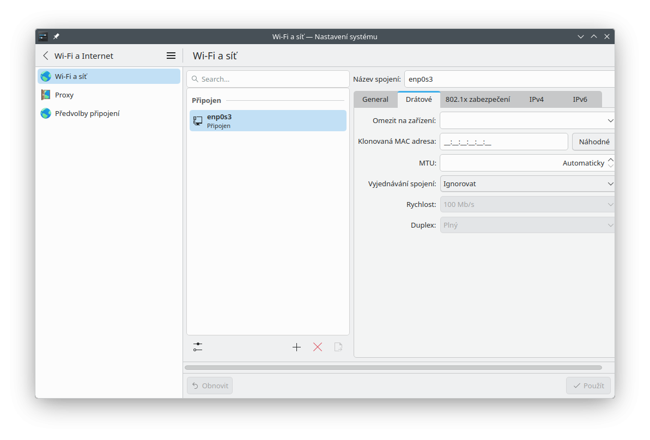
Task: Decrease MTU with the down arrow
Action: point(610,166)
